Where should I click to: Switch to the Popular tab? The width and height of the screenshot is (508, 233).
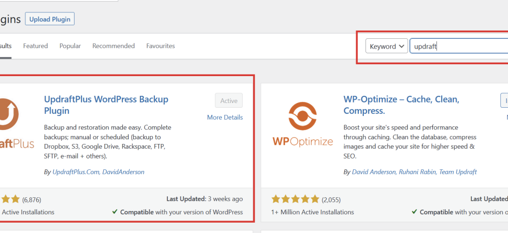tap(70, 46)
